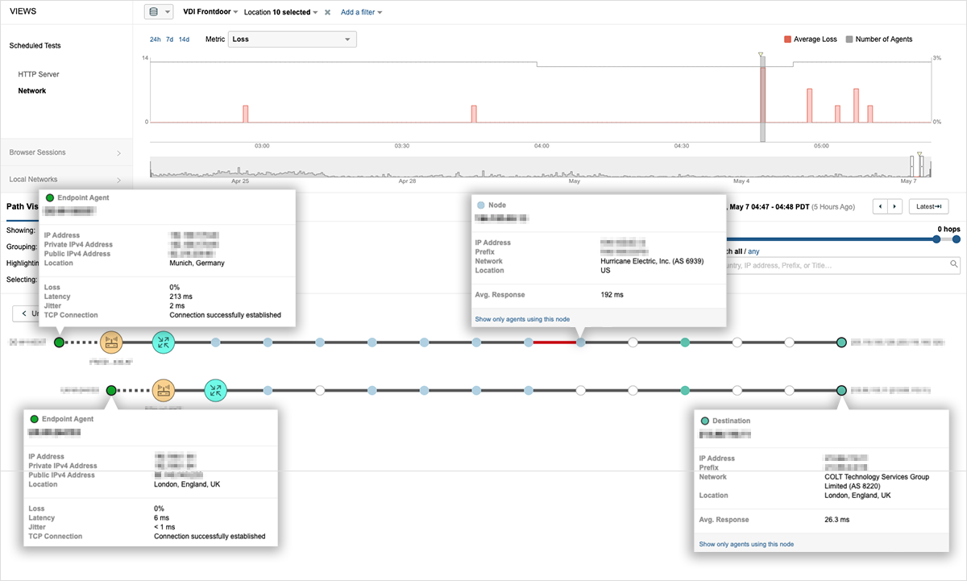This screenshot has width=967, height=581.
Task: Toggle the Average Loss legend series
Action: point(810,39)
